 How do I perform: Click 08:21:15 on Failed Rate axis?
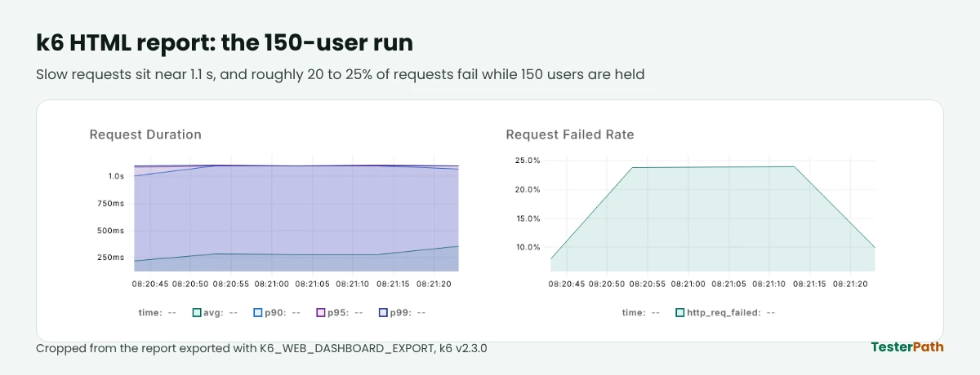pyautogui.click(x=810, y=285)
